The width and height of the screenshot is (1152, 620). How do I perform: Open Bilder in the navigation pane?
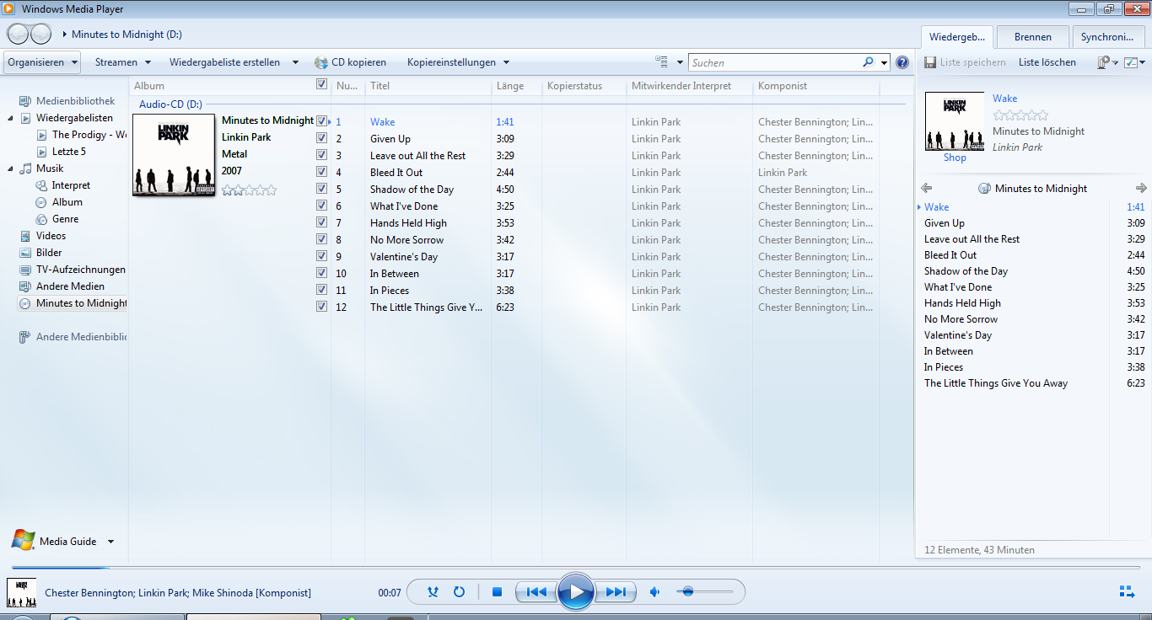(x=49, y=253)
